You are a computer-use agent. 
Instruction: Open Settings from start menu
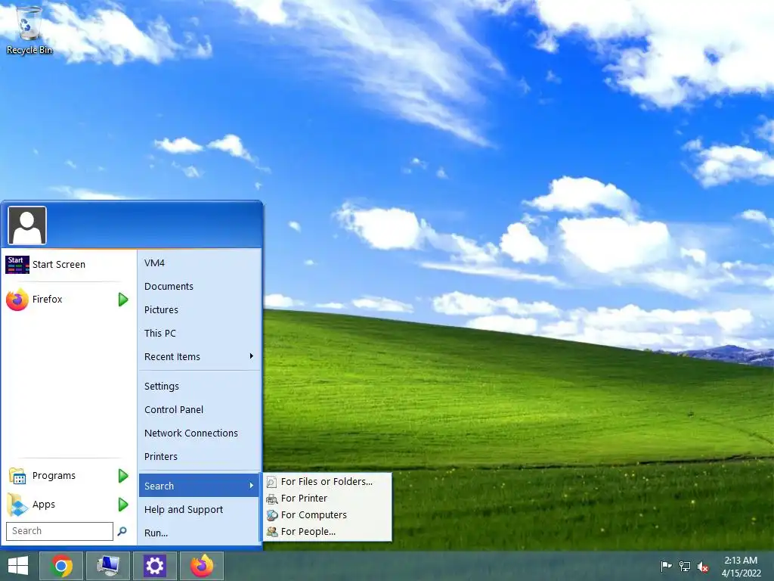point(199,387)
